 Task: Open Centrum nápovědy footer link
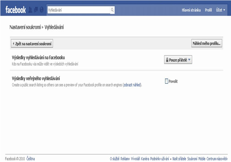217,159
